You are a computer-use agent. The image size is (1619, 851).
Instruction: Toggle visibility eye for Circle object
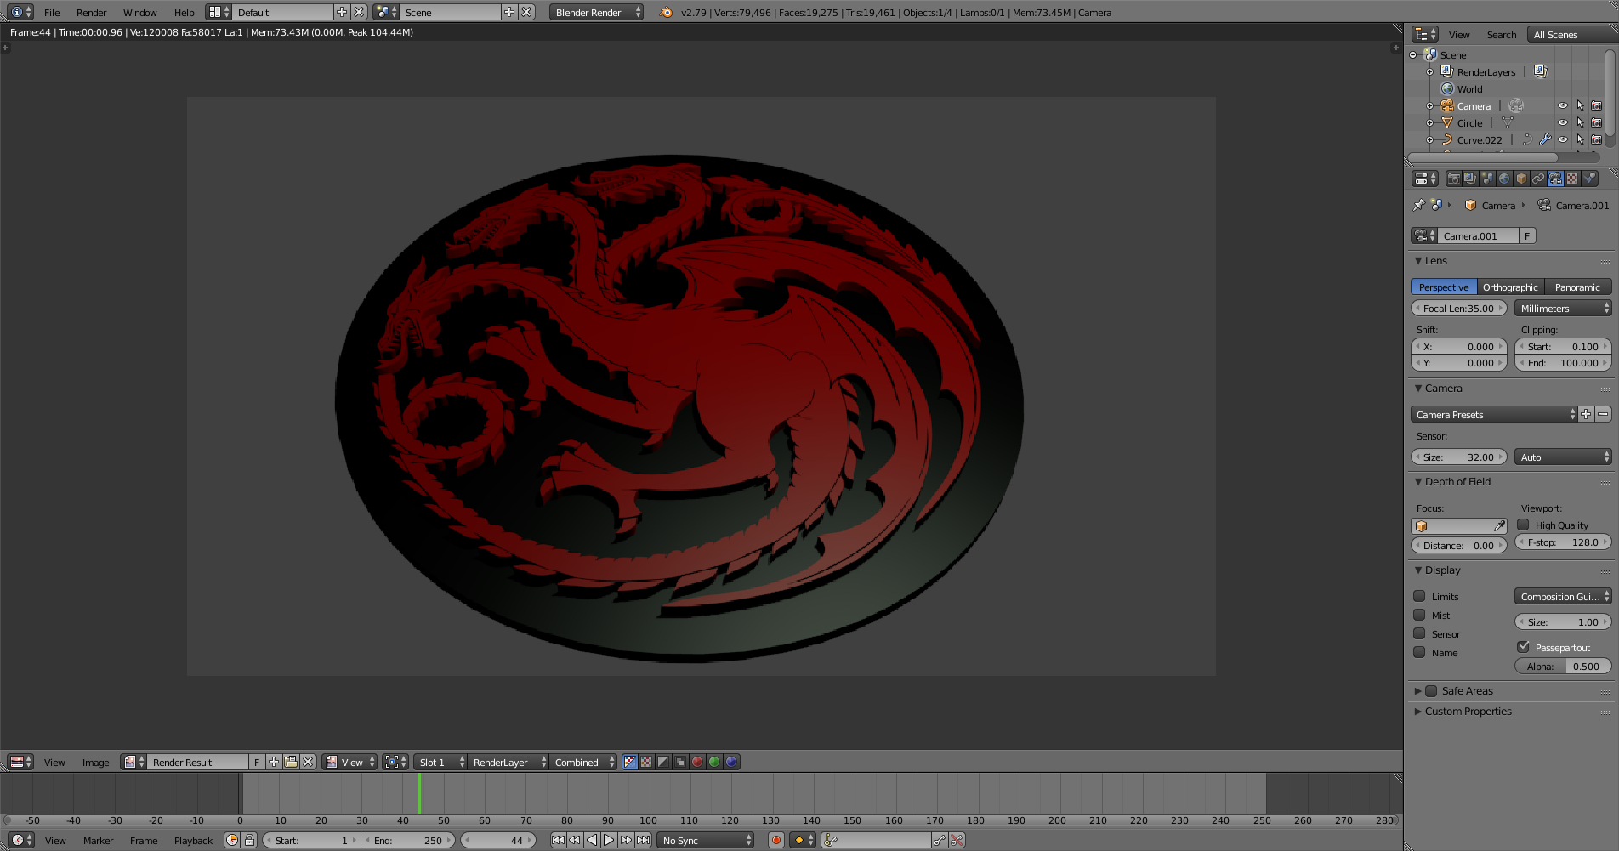coord(1562,122)
